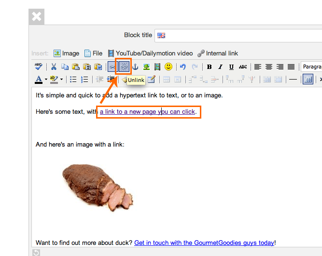Click the Delete row icon
This screenshot has height=256, width=322.
(x=215, y=80)
